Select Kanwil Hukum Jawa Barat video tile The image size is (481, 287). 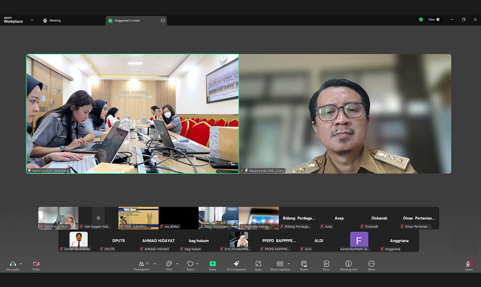(133, 114)
